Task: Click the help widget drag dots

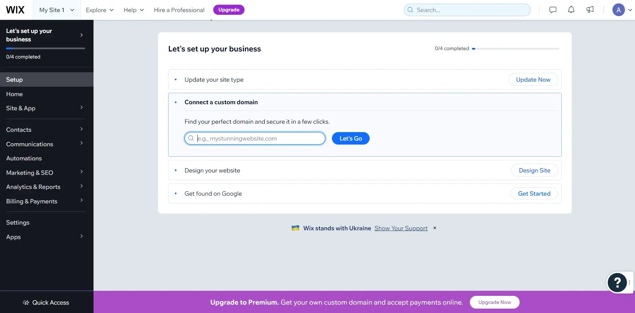Action: 629,282
